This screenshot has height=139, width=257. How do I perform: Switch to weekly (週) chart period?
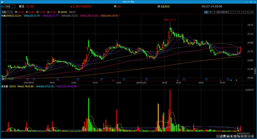[210, 12]
